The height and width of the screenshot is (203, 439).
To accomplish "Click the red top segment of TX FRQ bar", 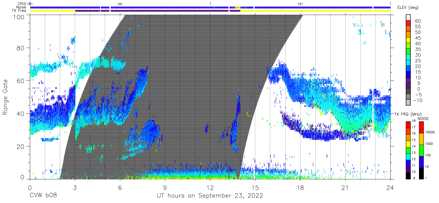I will pyautogui.click(x=409, y=125).
